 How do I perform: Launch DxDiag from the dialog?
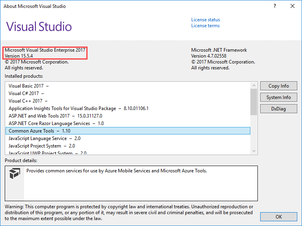[278, 108]
